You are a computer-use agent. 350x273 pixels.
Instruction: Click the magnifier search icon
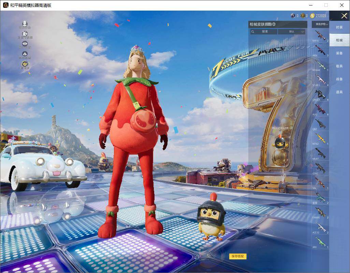(253, 32)
